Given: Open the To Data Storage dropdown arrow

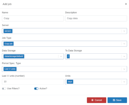Looking at the screenshot, I should (124, 56).
